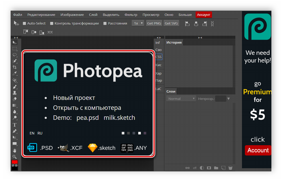
Task: Expand the side mini panel arrows
Action: click(159, 37)
